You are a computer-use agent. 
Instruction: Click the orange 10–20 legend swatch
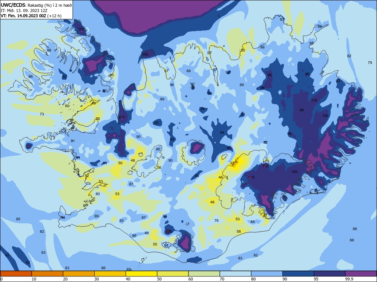pos(48,274)
